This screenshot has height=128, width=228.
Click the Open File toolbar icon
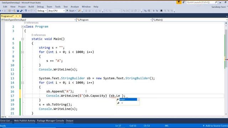(x=14, y=11)
